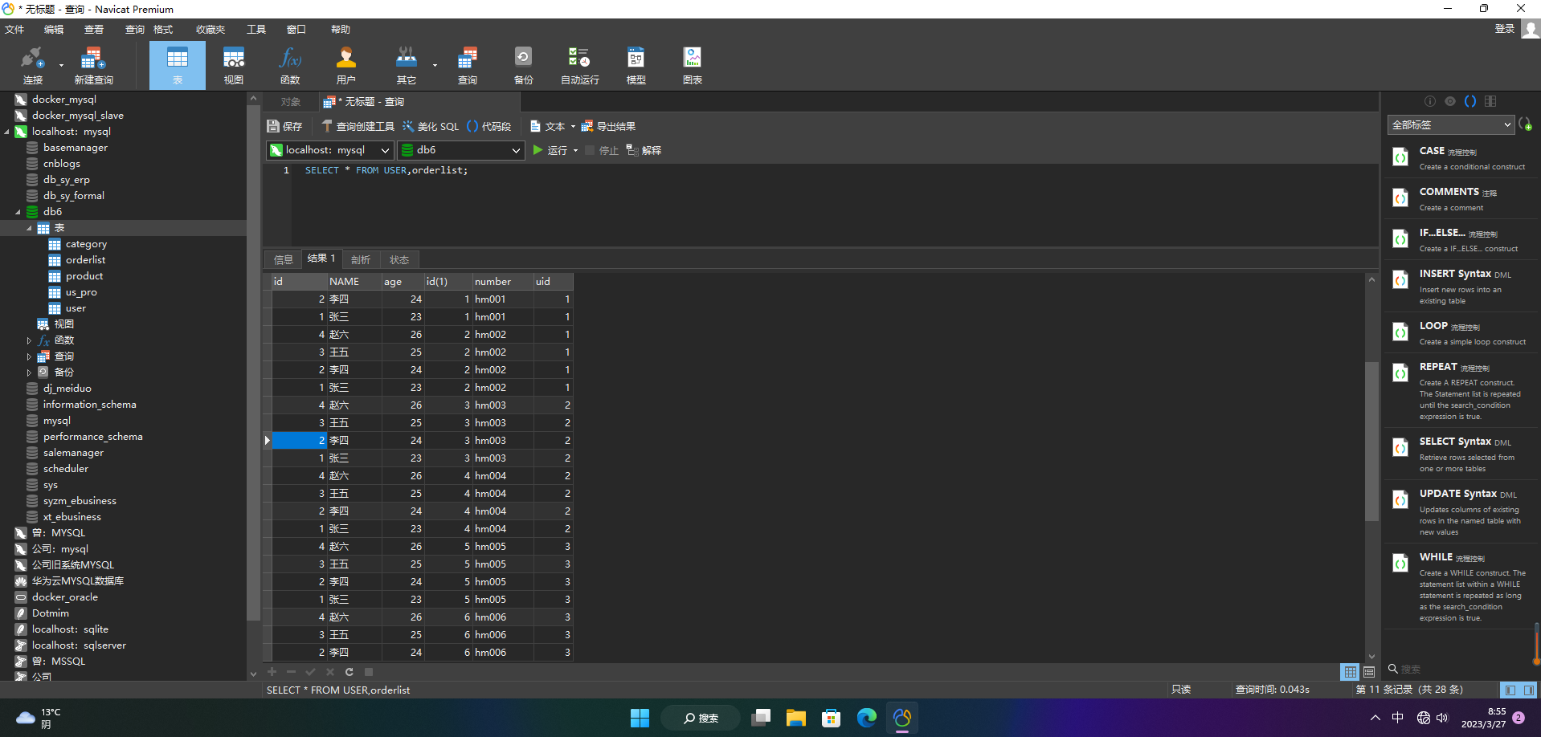Open the connection dropdown localhost: mysql
This screenshot has width=1541, height=737.
click(330, 150)
